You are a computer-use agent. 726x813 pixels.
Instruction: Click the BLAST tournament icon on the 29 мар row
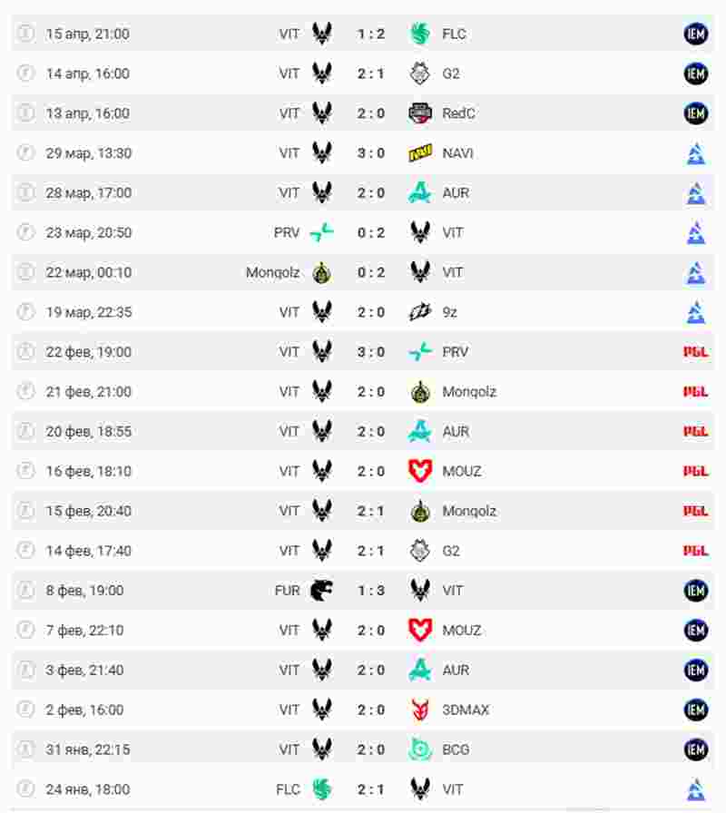[696, 153]
